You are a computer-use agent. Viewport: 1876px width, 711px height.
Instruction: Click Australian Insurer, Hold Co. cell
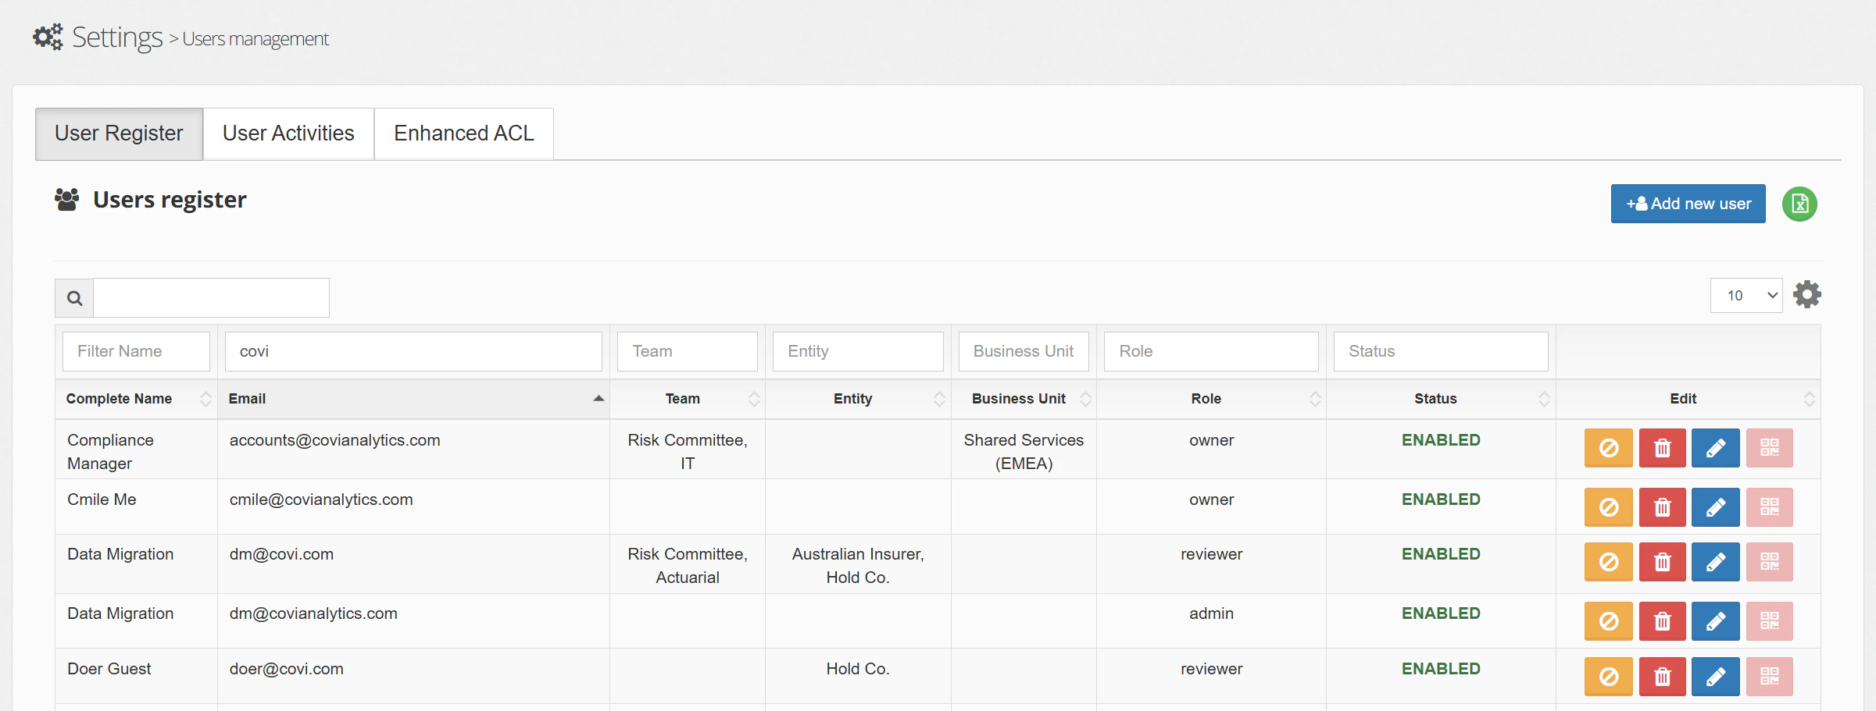(858, 565)
